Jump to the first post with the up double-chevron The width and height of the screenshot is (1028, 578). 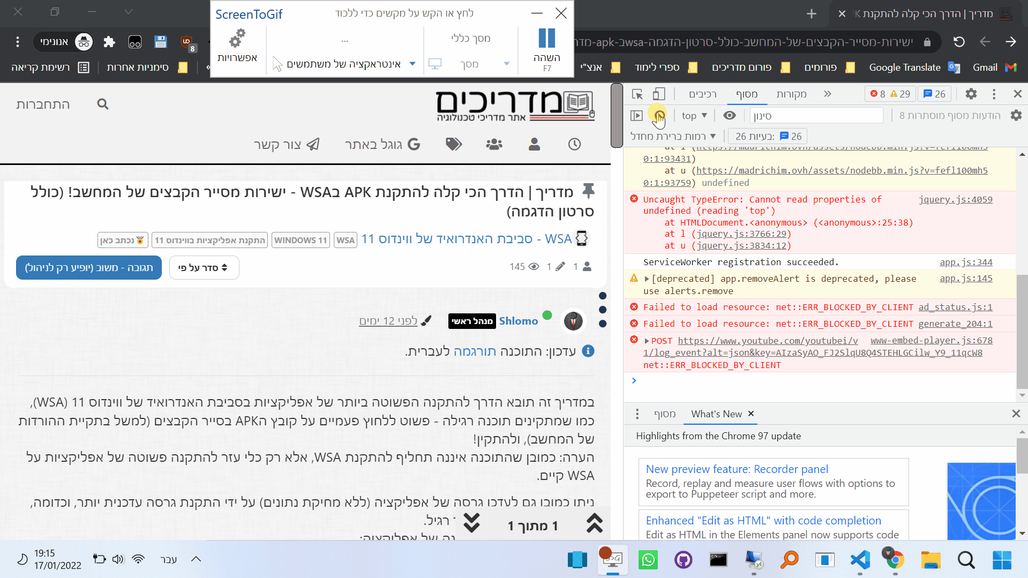(x=595, y=522)
